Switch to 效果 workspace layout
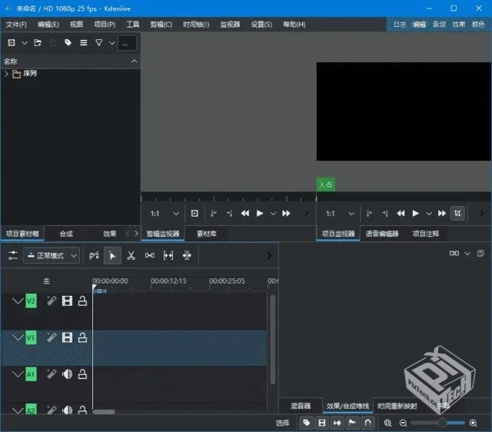Viewport: 492px width, 432px height. (458, 25)
